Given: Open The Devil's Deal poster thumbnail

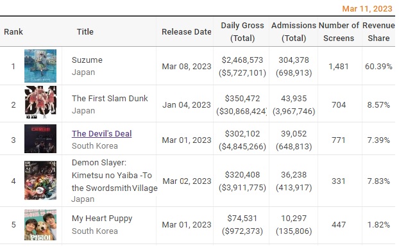Looking at the screenshot, I should point(40,138).
